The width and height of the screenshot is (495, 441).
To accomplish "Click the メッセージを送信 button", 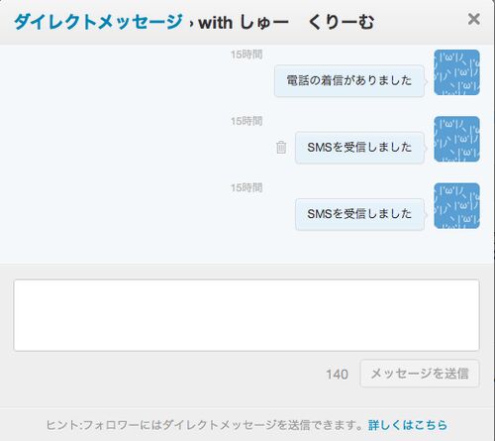I will point(420,374).
